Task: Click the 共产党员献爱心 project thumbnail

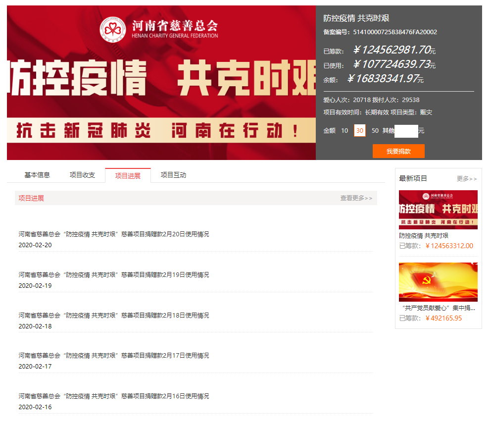Action: [438, 282]
